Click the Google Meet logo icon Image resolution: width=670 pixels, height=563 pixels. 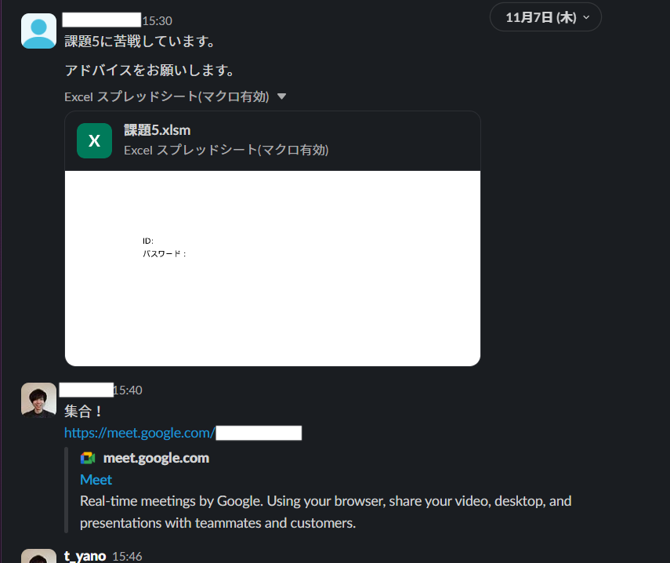pyautogui.click(x=88, y=458)
